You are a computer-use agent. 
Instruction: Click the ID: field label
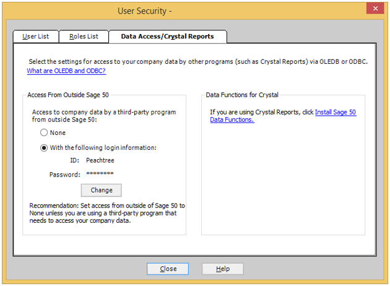74,160
